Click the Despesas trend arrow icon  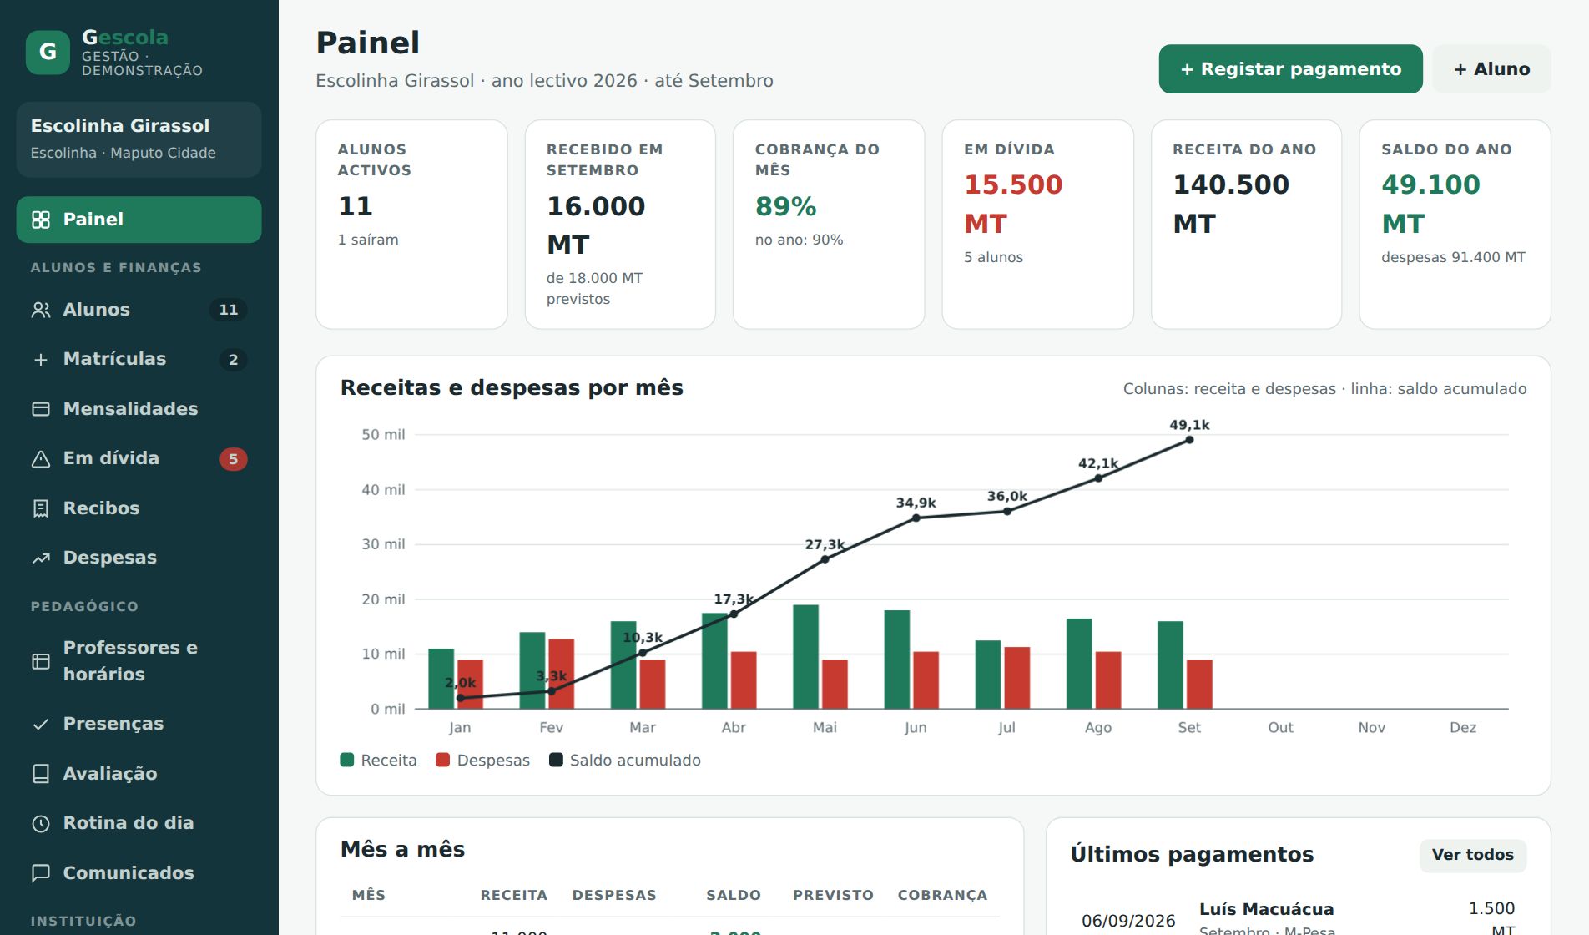41,558
